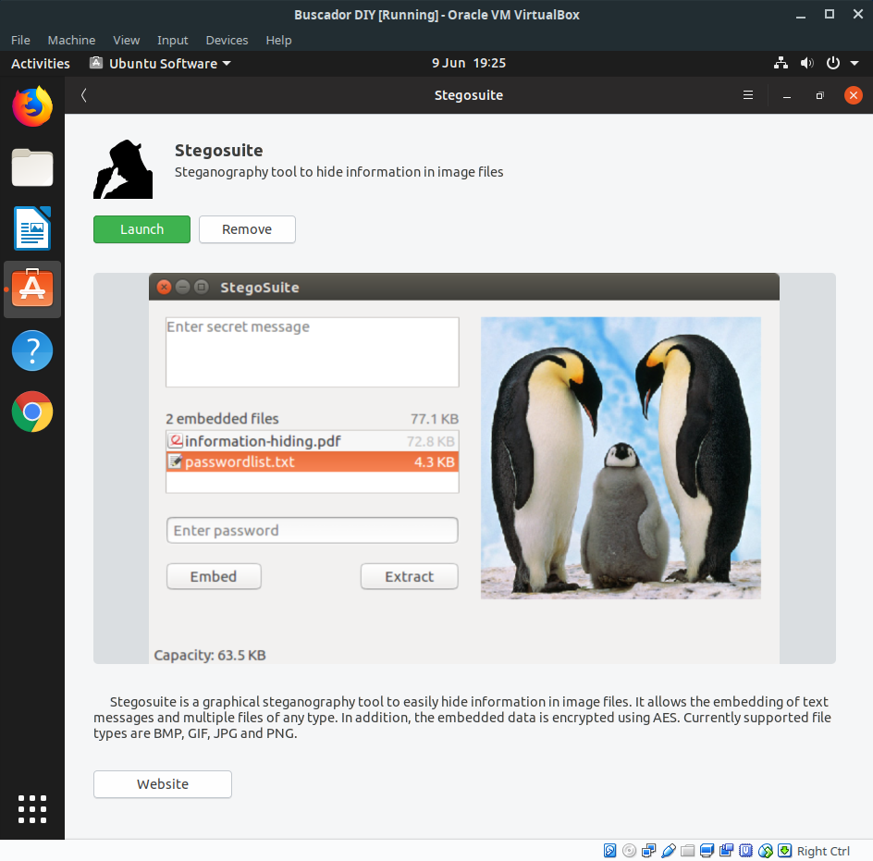Click the VirtualBox CPU chip status icon

click(x=746, y=851)
